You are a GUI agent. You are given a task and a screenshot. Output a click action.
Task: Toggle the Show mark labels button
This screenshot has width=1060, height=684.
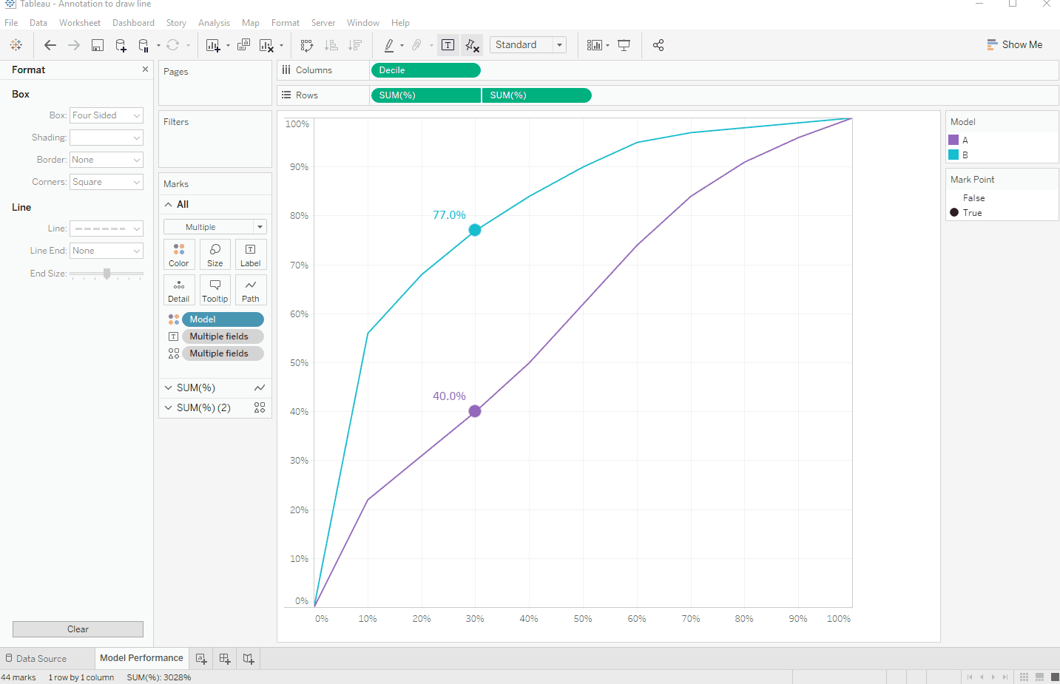point(448,45)
